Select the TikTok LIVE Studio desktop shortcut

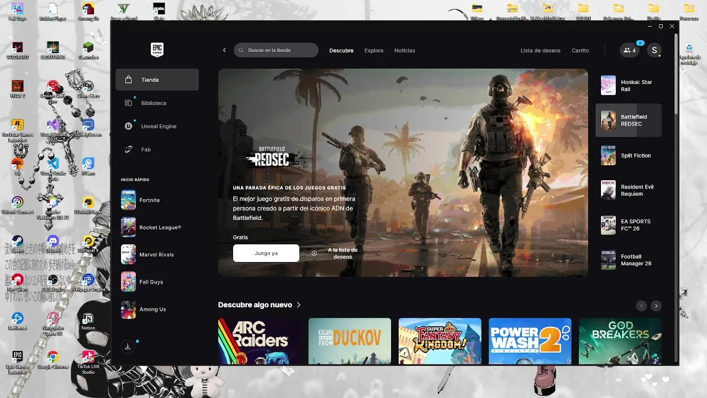click(x=88, y=362)
